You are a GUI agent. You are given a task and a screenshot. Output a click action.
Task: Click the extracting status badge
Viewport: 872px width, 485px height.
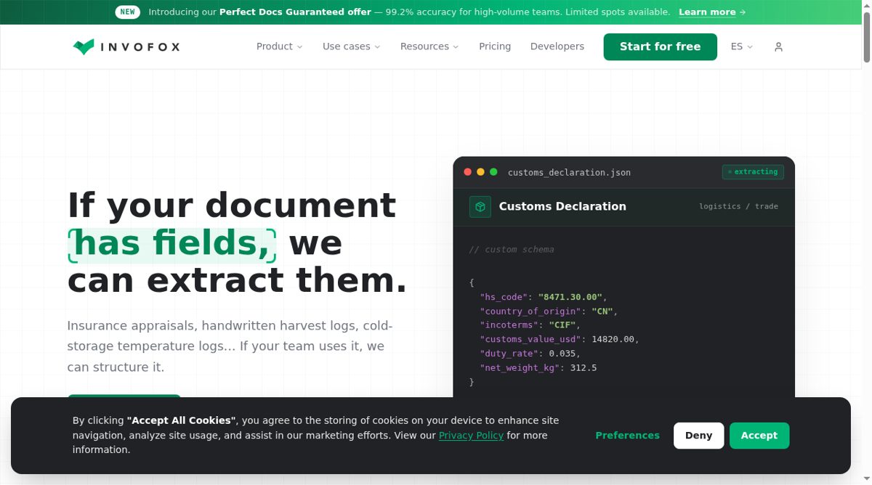point(753,172)
